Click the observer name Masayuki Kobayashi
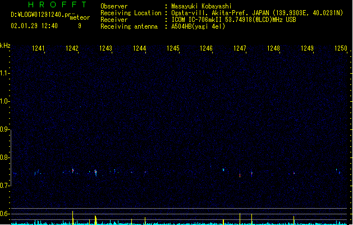This screenshot has width=353, height=225. click(x=201, y=6)
